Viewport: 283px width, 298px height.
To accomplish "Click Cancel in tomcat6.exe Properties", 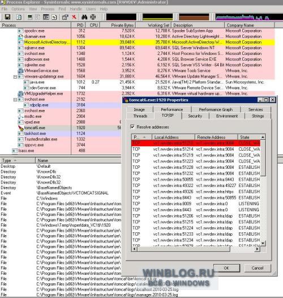I will click(x=258, y=268).
